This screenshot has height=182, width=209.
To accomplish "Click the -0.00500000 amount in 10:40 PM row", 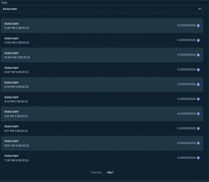I will (186, 55).
